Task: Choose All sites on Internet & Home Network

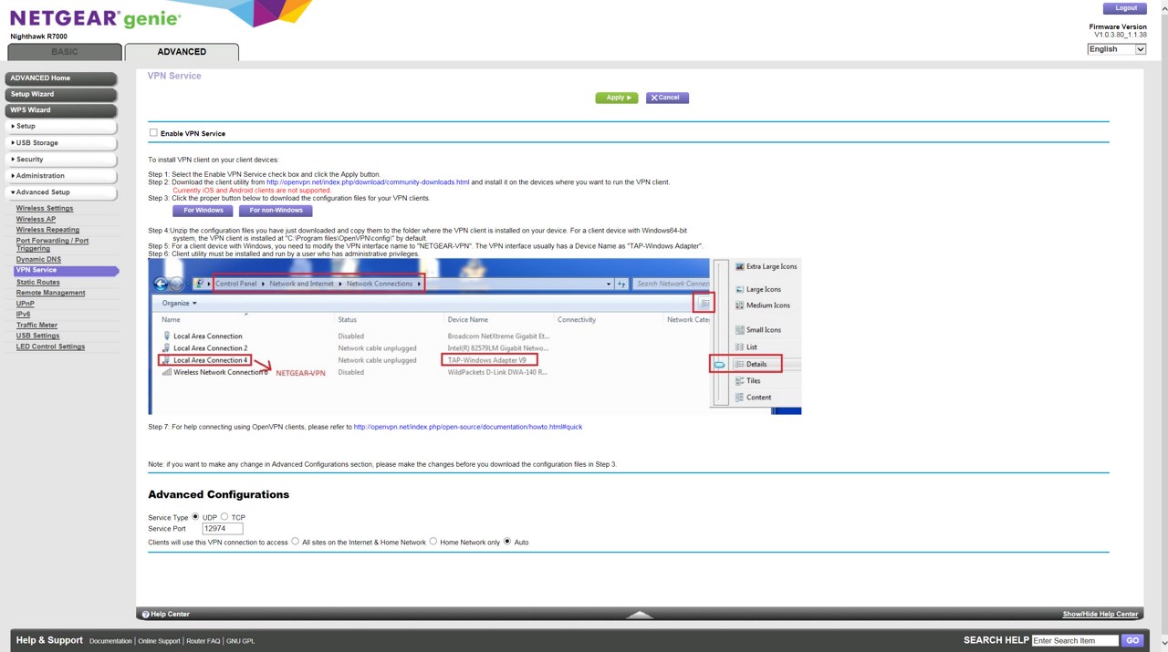Action: 296,542
